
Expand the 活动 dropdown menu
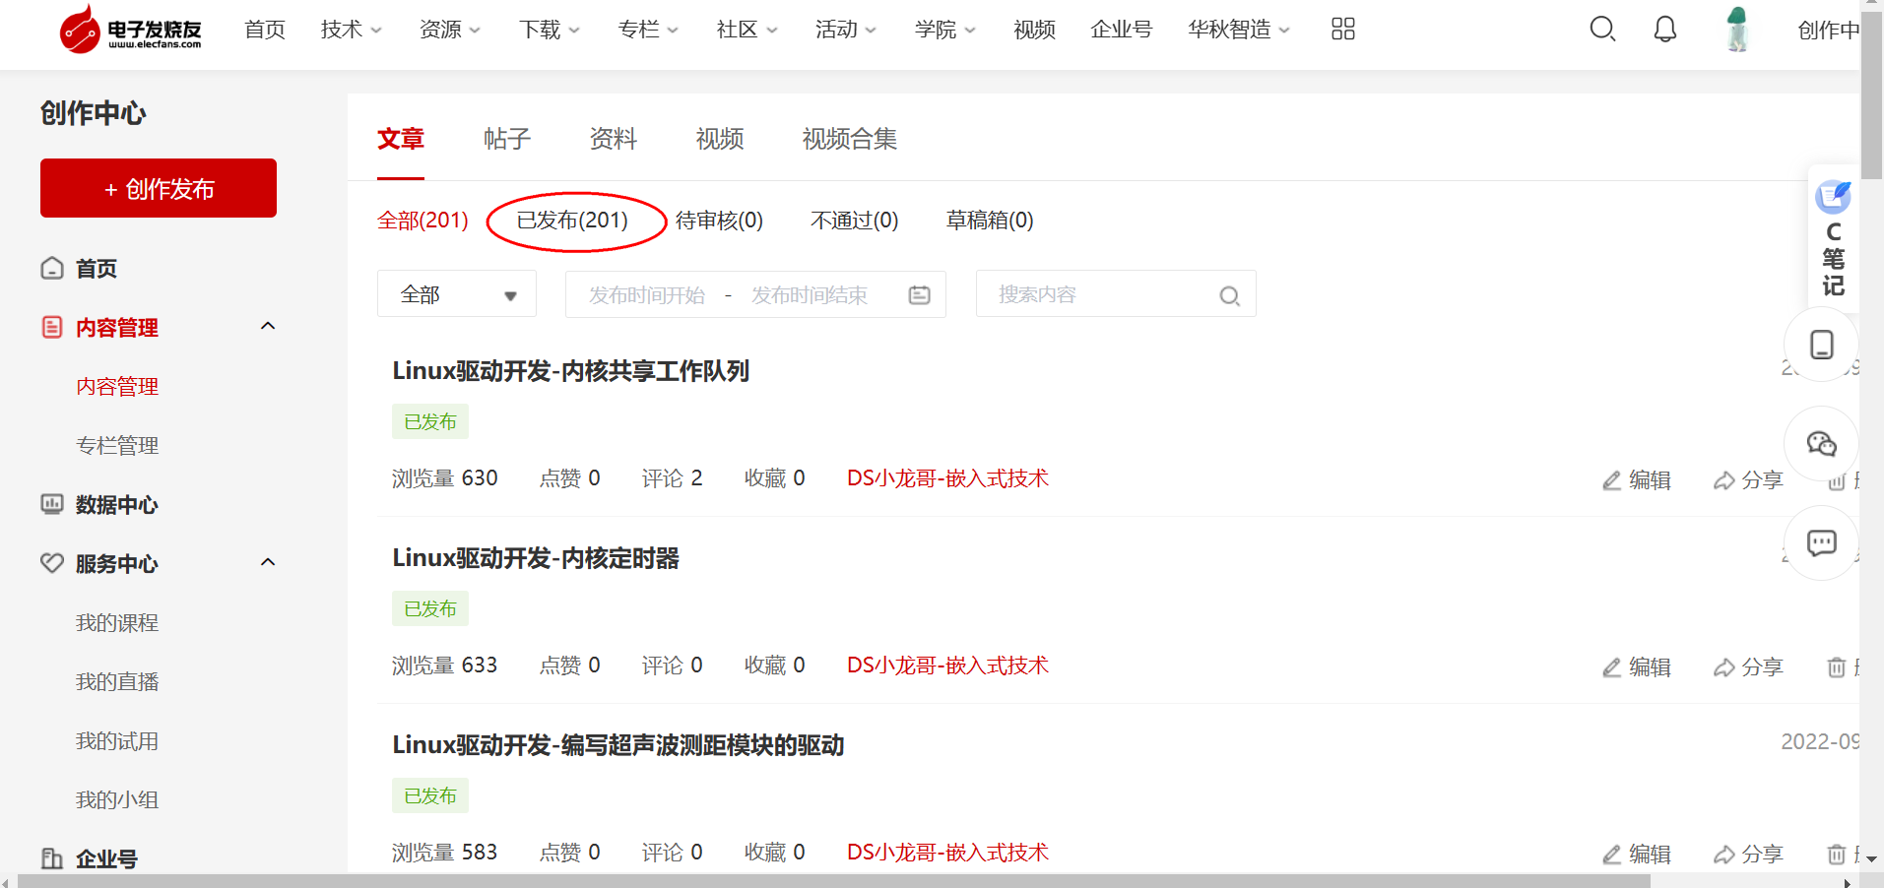coord(846,30)
